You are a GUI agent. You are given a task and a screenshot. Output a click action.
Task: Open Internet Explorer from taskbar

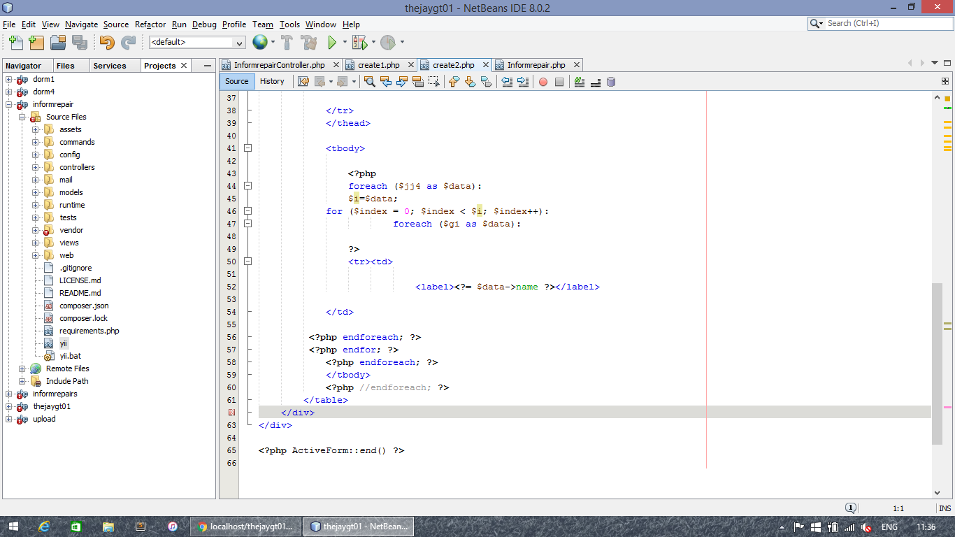point(44,527)
